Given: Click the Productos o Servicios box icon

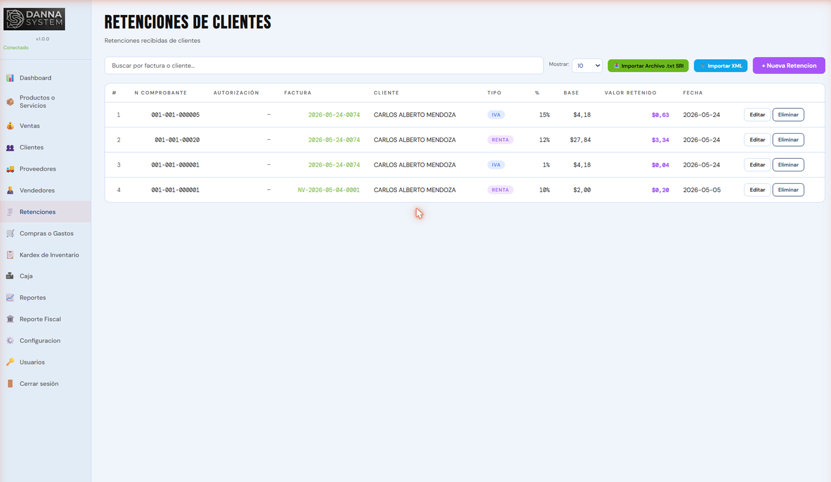Looking at the screenshot, I should click(10, 102).
